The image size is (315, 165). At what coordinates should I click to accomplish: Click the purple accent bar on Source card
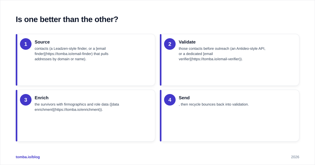[x=17, y=60]
